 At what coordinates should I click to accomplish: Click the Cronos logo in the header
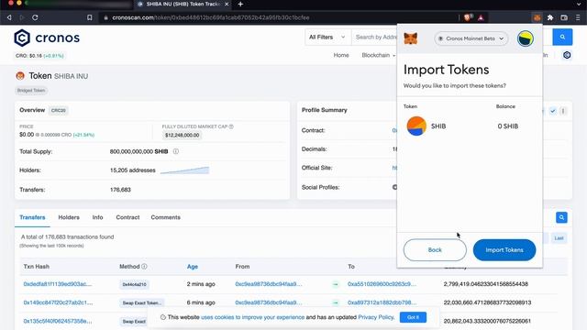47,38
